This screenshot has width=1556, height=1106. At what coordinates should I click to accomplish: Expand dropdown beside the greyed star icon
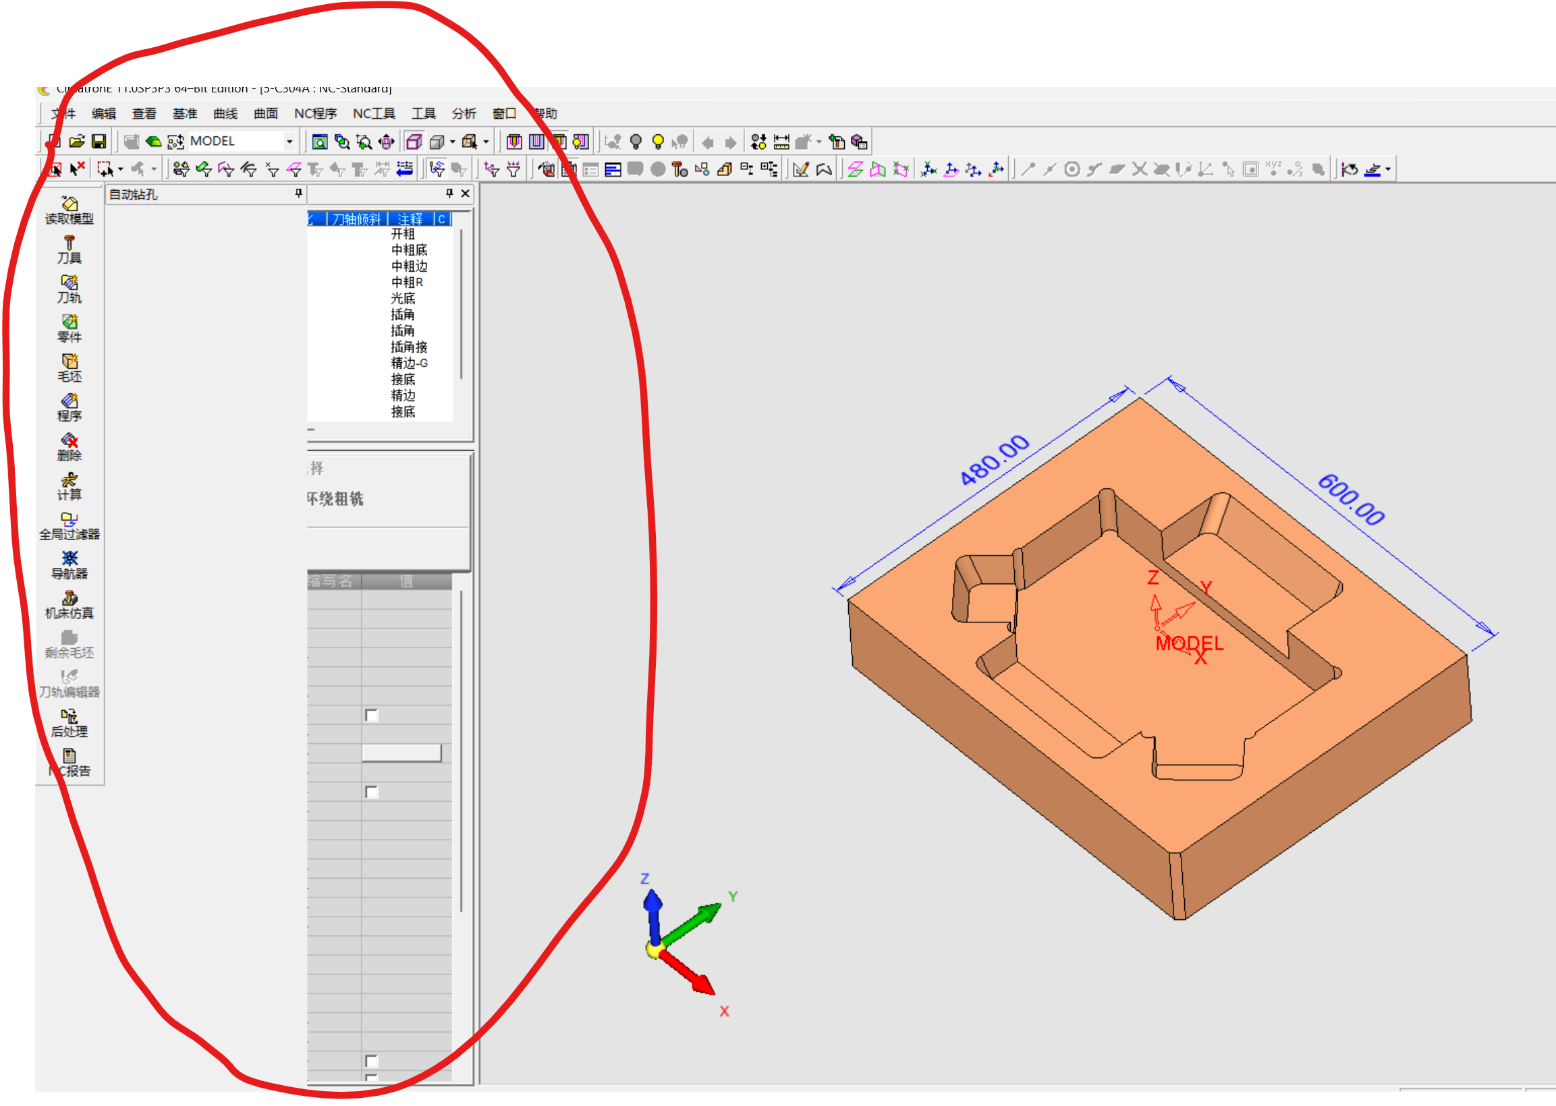819,142
